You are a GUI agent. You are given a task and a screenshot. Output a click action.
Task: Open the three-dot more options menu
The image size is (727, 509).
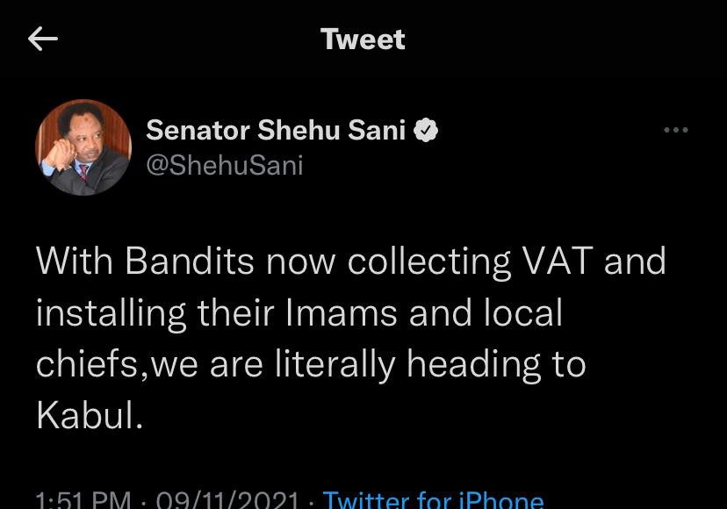click(x=675, y=131)
